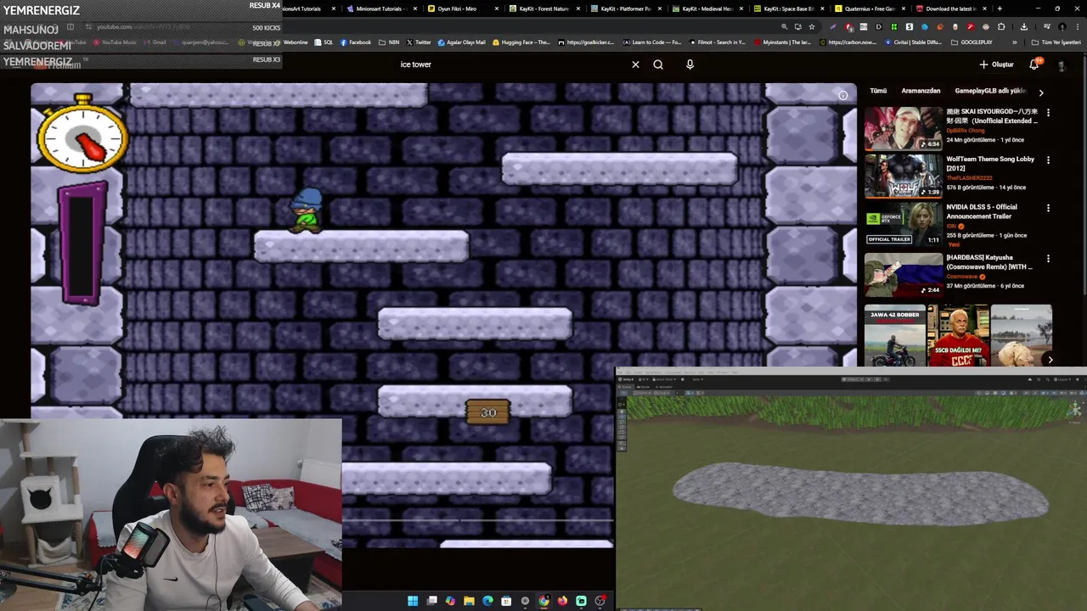Viewport: 1087px width, 611px height.
Task: Switch to the Download the latest tab
Action: pos(951,8)
